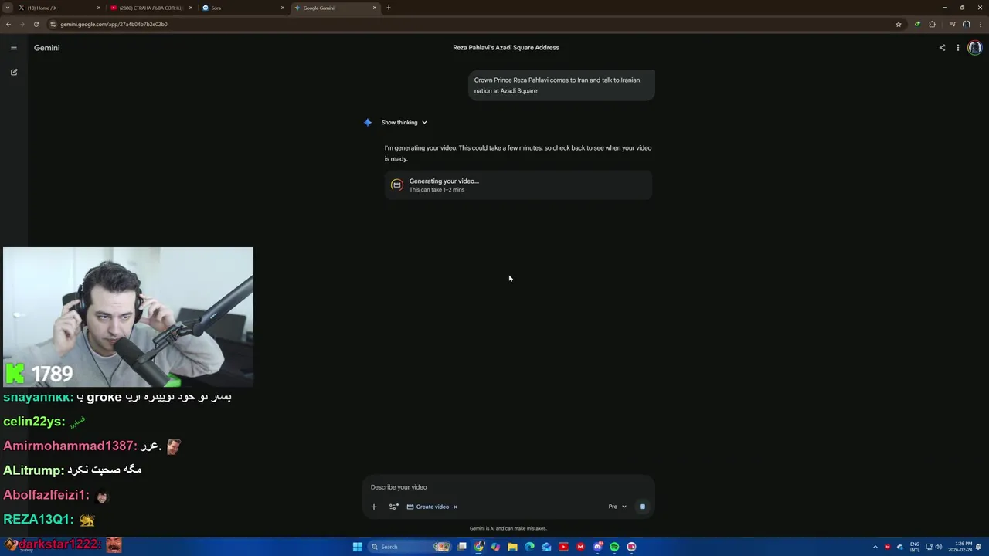Reload the page with the refresh icon
The height and width of the screenshot is (556, 989).
click(36, 24)
